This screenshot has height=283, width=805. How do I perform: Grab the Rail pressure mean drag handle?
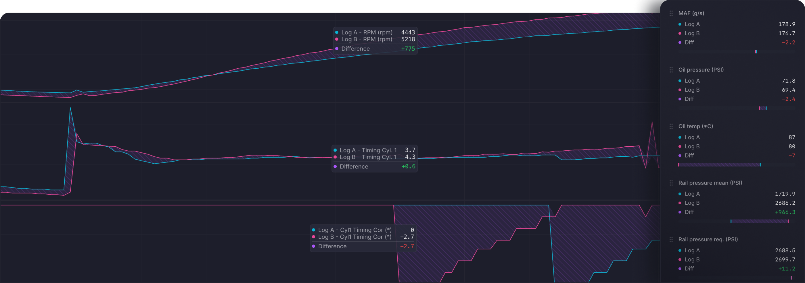click(671, 183)
